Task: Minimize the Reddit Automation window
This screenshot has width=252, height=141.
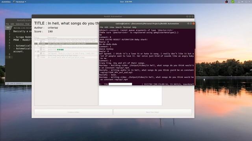Action: (x=187, y=16)
